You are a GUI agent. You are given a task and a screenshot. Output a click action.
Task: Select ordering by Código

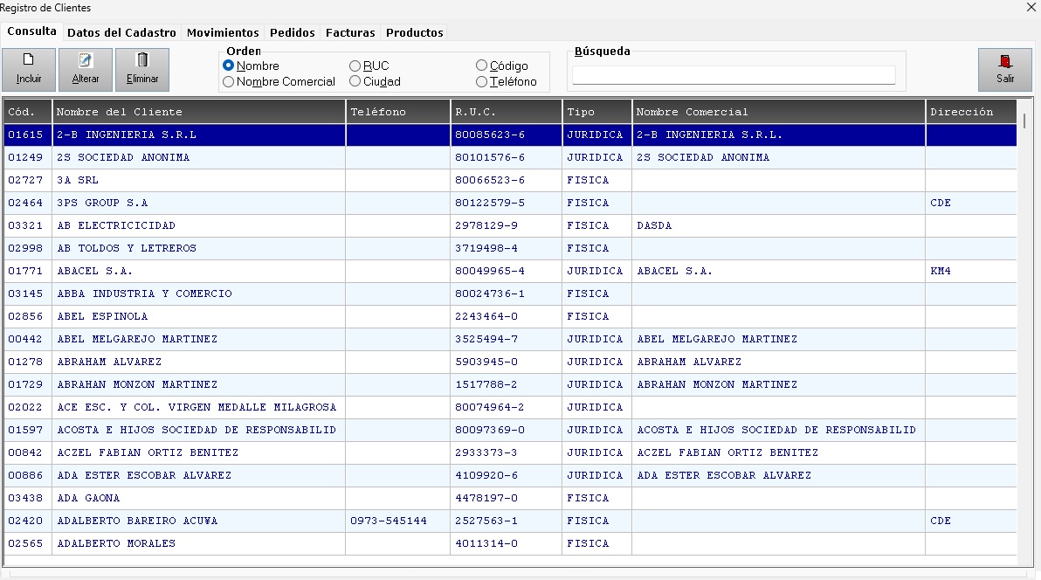tap(480, 65)
